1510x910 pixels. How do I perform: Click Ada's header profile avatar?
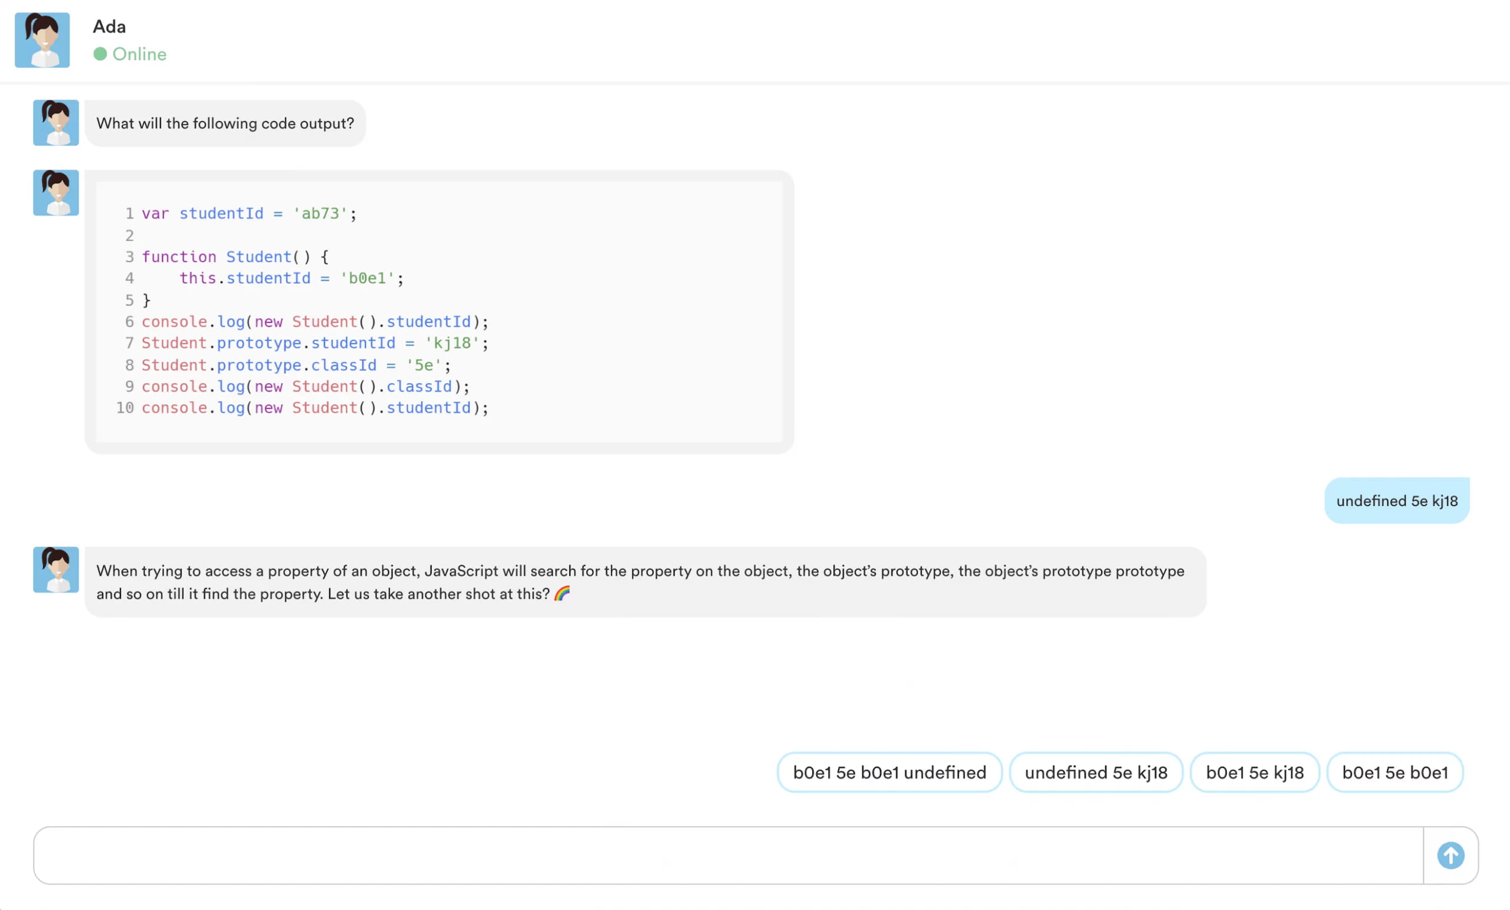[x=42, y=40]
